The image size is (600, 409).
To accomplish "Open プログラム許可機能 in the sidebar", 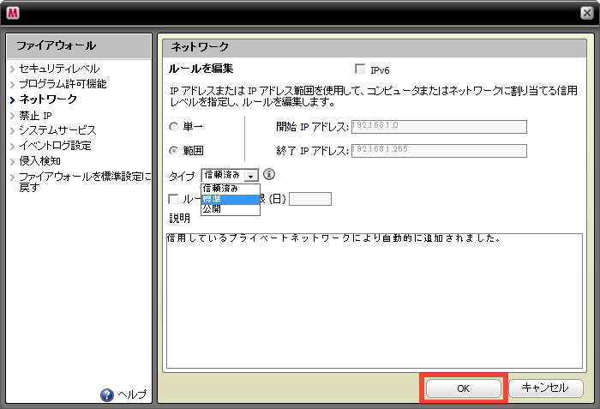I will (63, 84).
